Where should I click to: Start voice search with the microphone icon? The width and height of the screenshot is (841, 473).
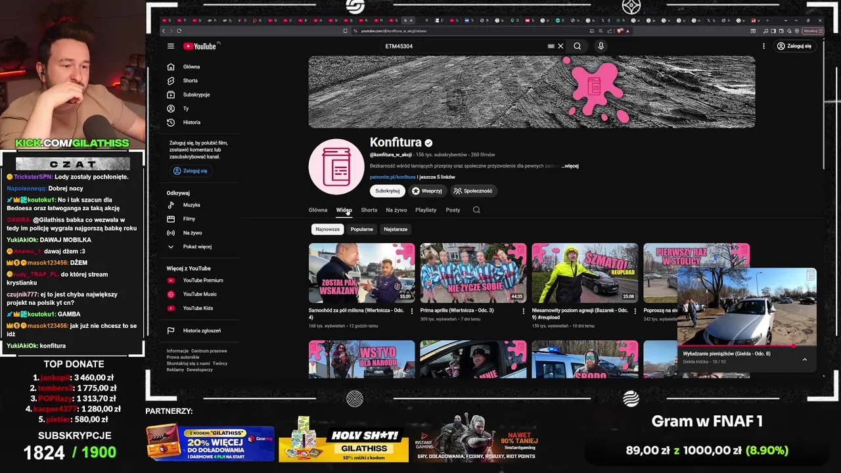click(x=601, y=46)
